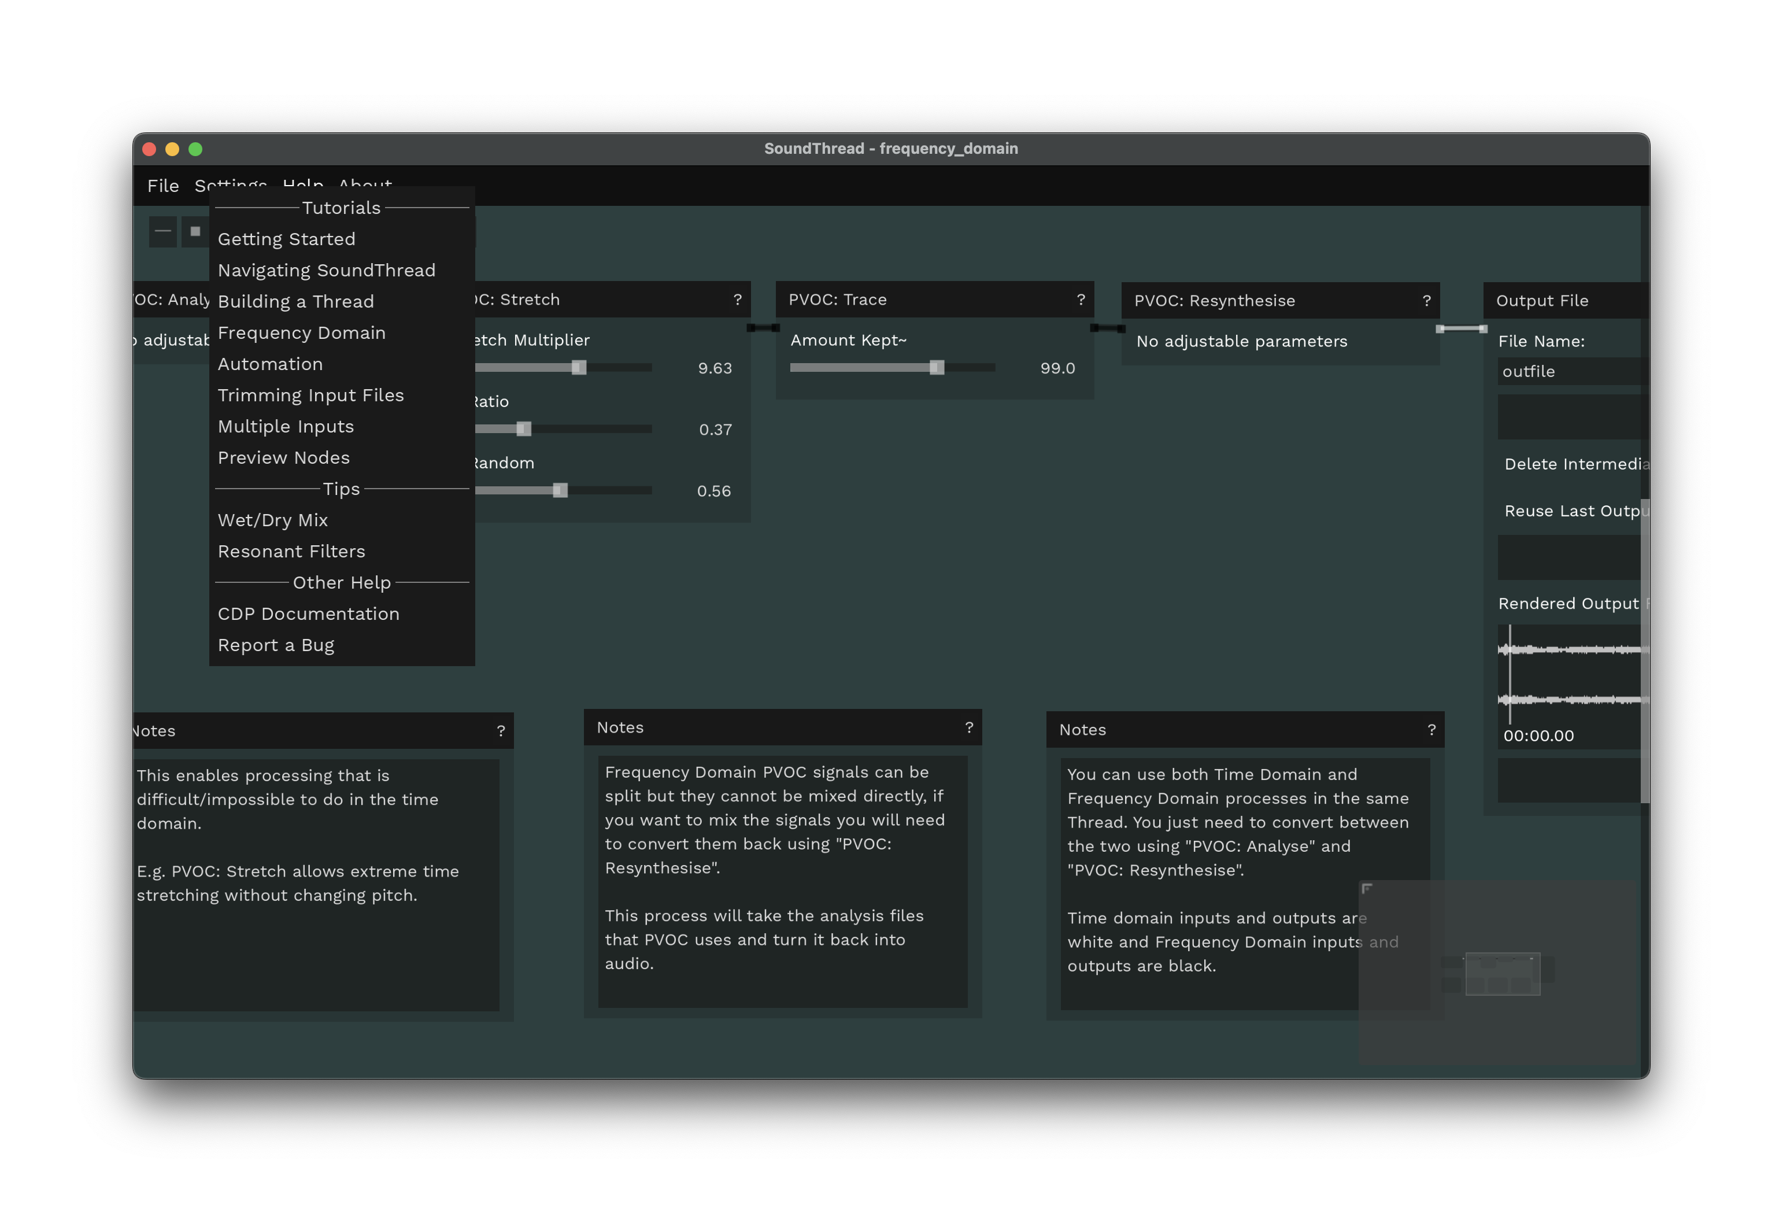Click help icon on the leftmost Notes node
The width and height of the screenshot is (1783, 1212).
coord(501,731)
